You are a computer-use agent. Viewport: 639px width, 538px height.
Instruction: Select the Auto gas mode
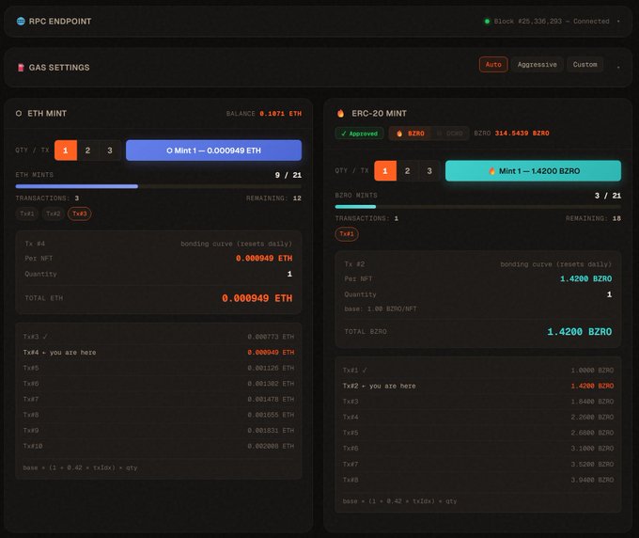click(493, 65)
